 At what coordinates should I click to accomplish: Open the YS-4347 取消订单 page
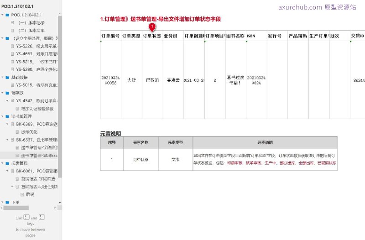coord(37,101)
